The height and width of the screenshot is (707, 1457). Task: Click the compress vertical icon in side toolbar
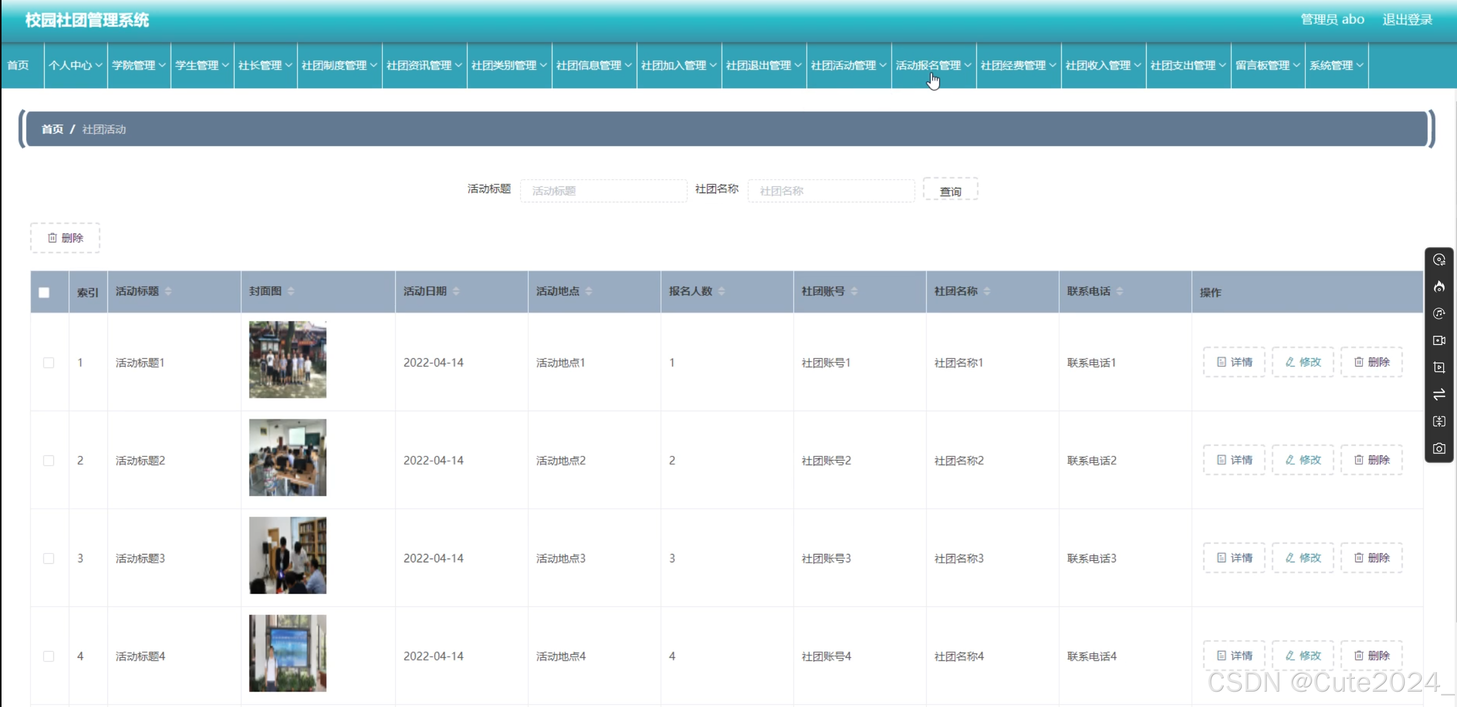[x=1439, y=422]
